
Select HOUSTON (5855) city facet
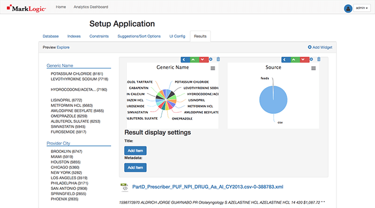point(65,162)
